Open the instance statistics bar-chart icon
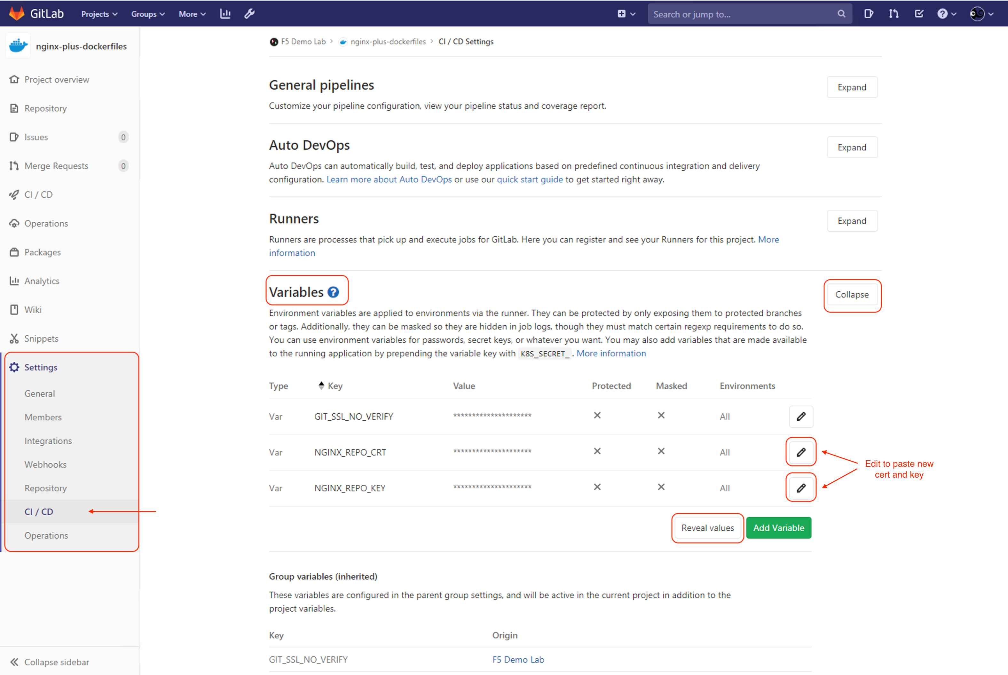Image resolution: width=1008 pixels, height=675 pixels. pyautogui.click(x=225, y=13)
